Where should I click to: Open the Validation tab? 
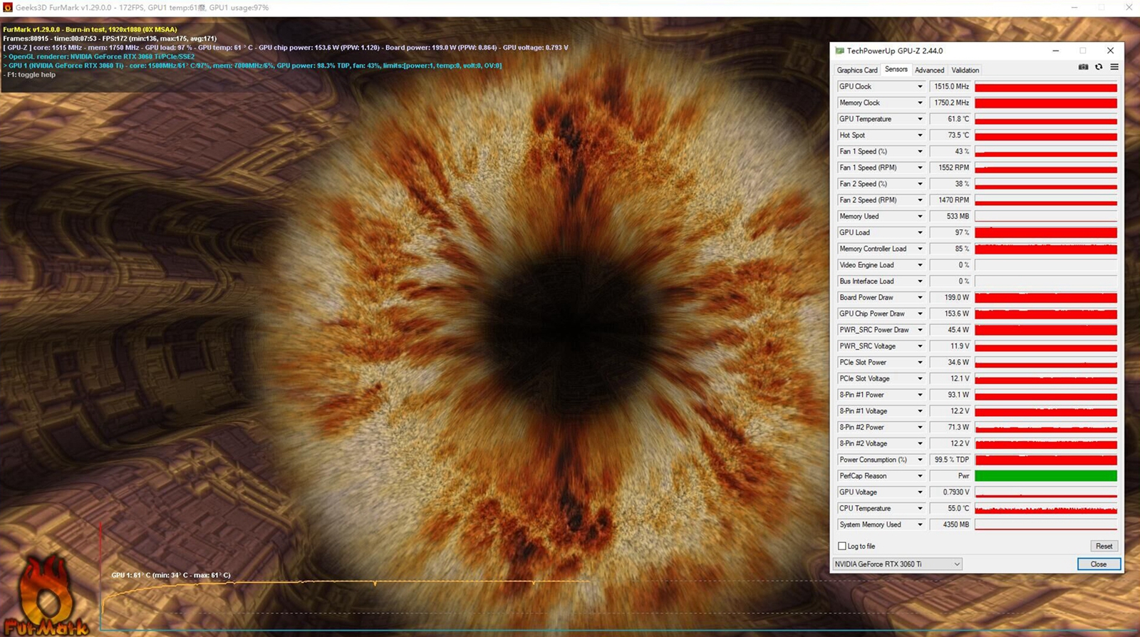pyautogui.click(x=965, y=70)
